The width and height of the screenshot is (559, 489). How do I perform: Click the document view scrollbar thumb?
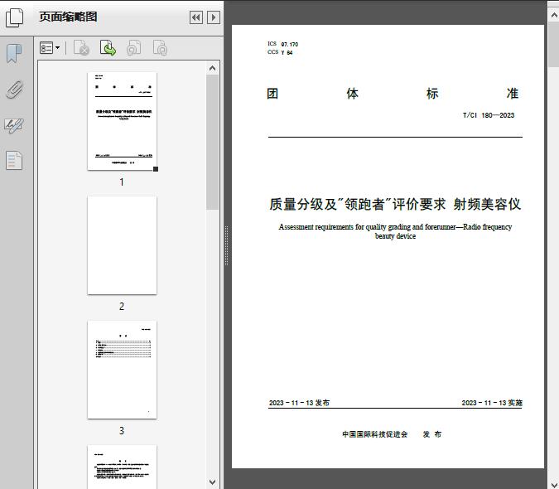point(554,44)
